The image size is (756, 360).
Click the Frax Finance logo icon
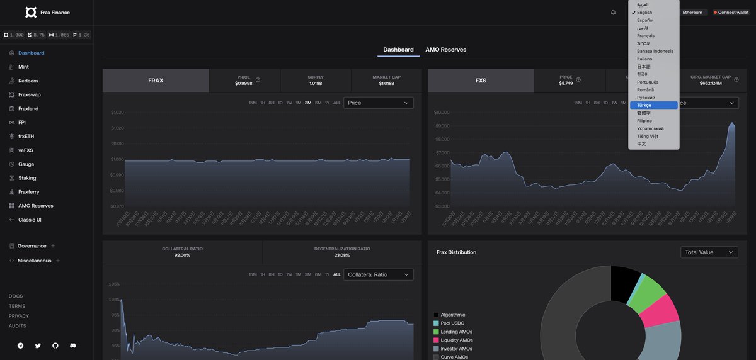tap(31, 12)
